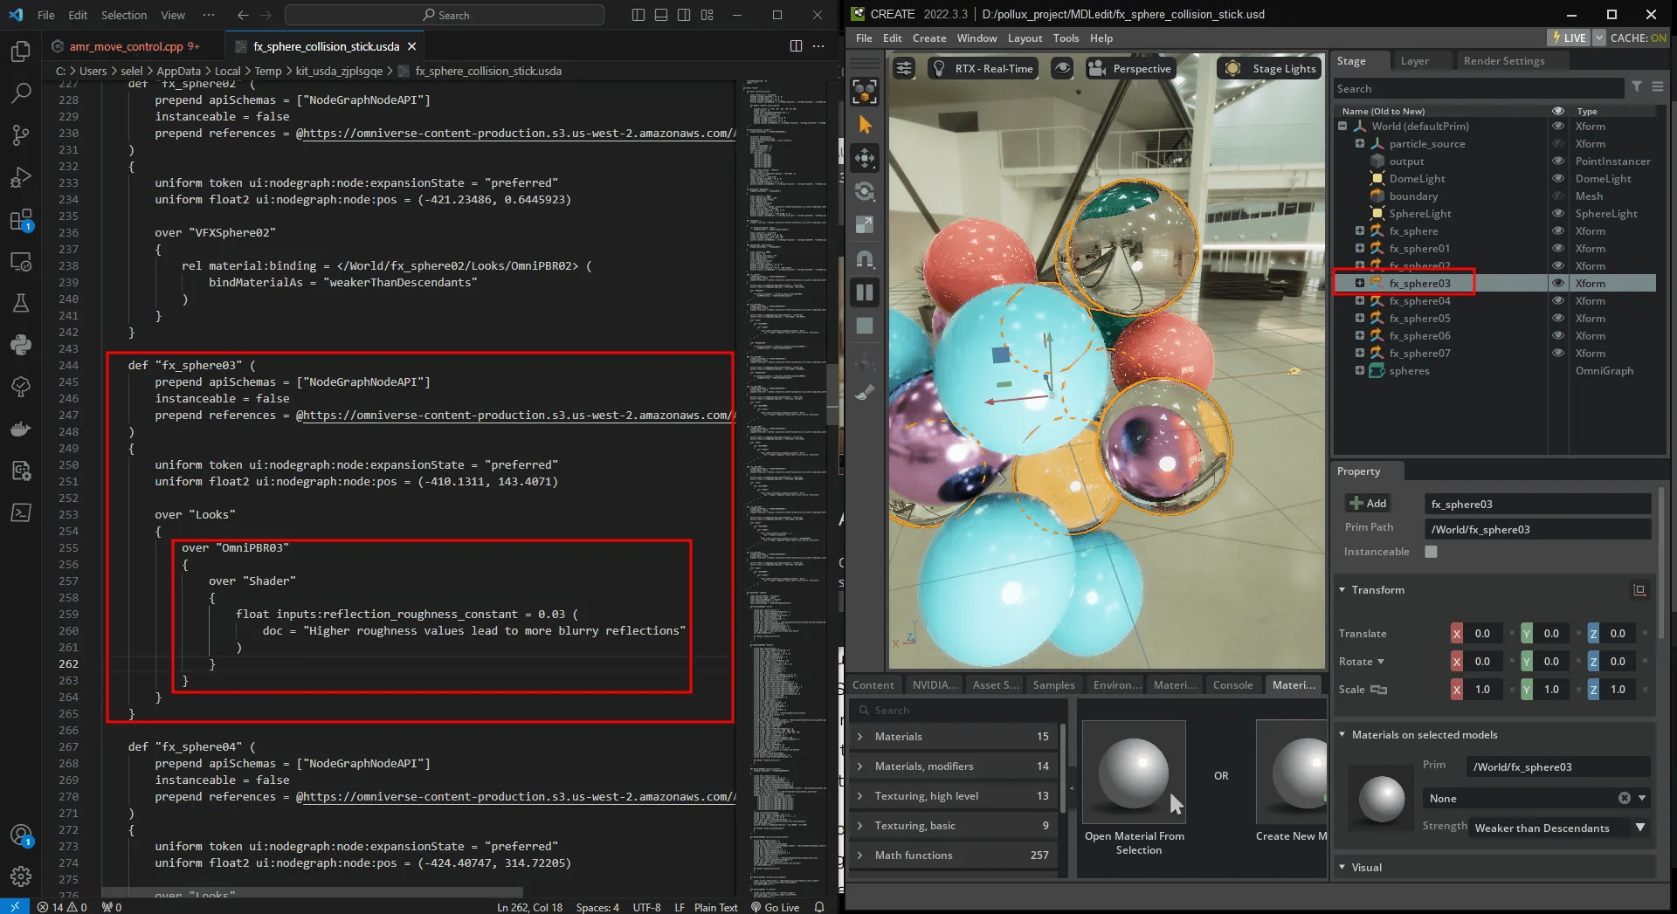1677x914 pixels.
Task: Click the white material preview sphere thumbnail
Action: tap(1380, 799)
